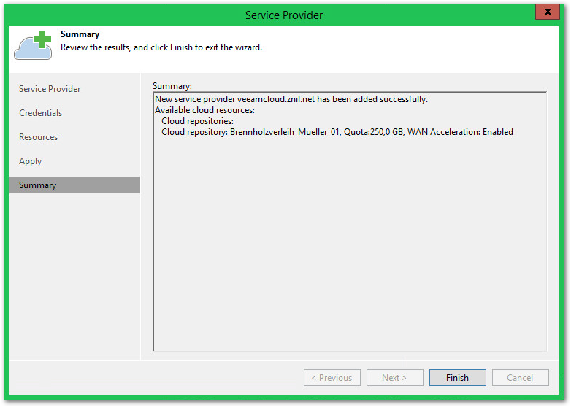Click the Service Provider window title bar
This screenshot has width=571, height=407.
(x=284, y=15)
